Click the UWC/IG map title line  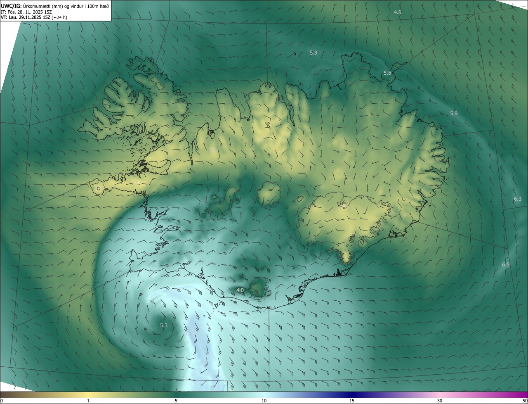click(x=55, y=5)
